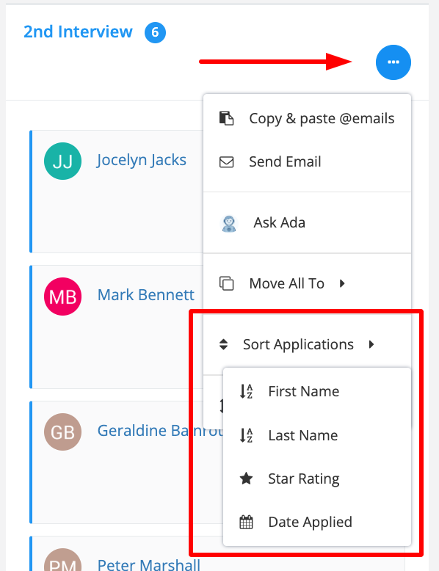Click the A-Z sort icon beside First Name
Viewport: 439px width, 571px height.
(x=246, y=391)
